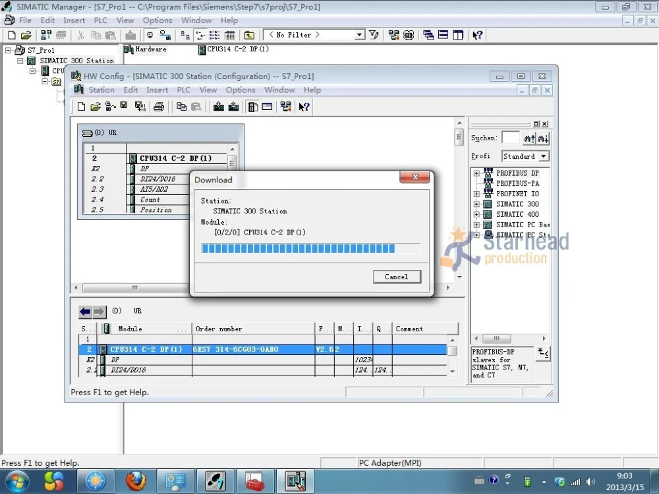Select the Hardware object in SIMATIC Manager

click(x=146, y=49)
